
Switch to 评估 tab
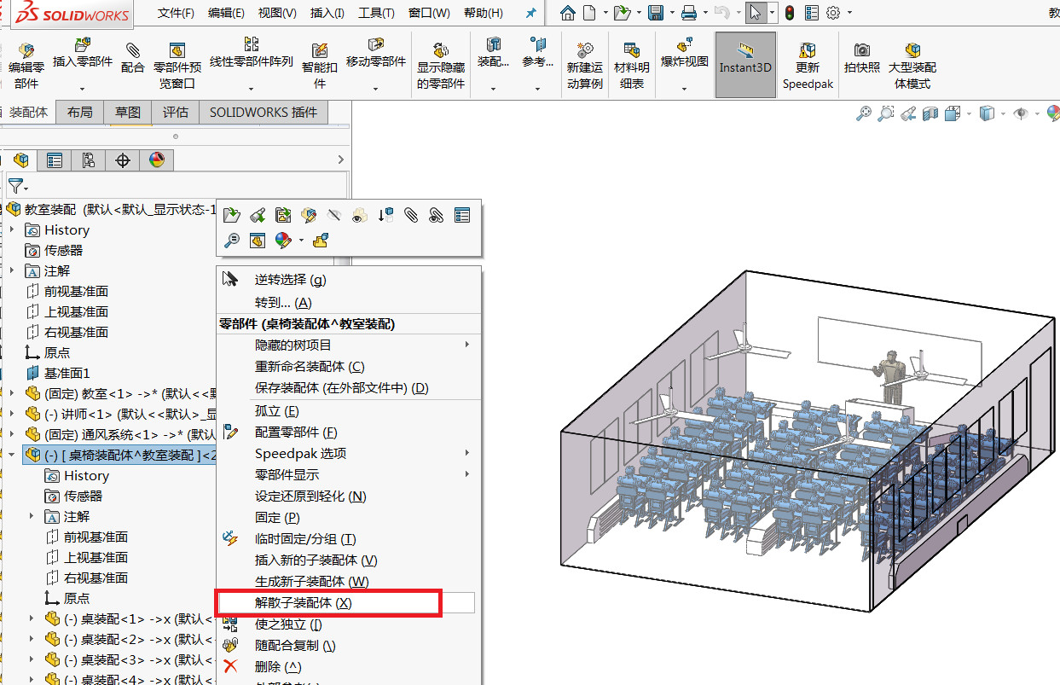(176, 112)
